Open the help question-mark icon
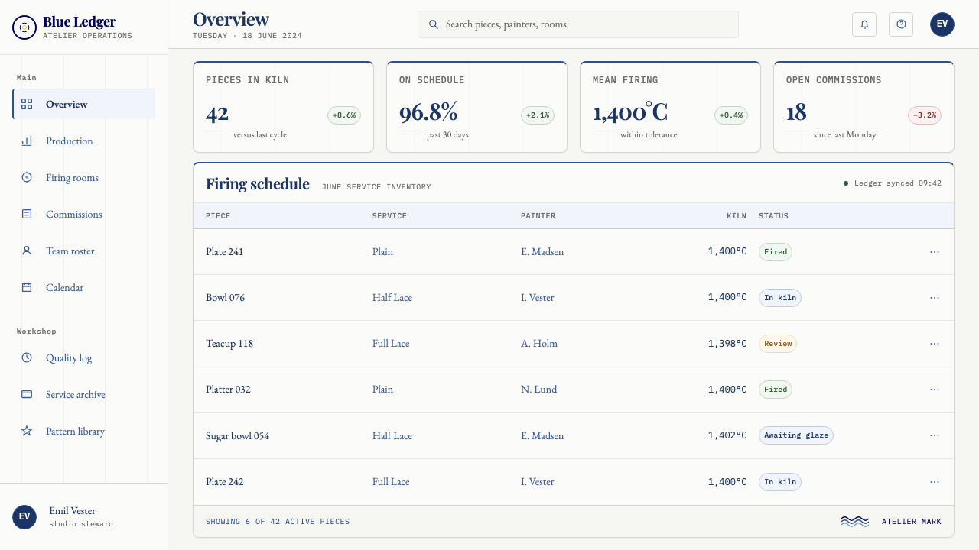The width and height of the screenshot is (979, 550). tap(901, 24)
